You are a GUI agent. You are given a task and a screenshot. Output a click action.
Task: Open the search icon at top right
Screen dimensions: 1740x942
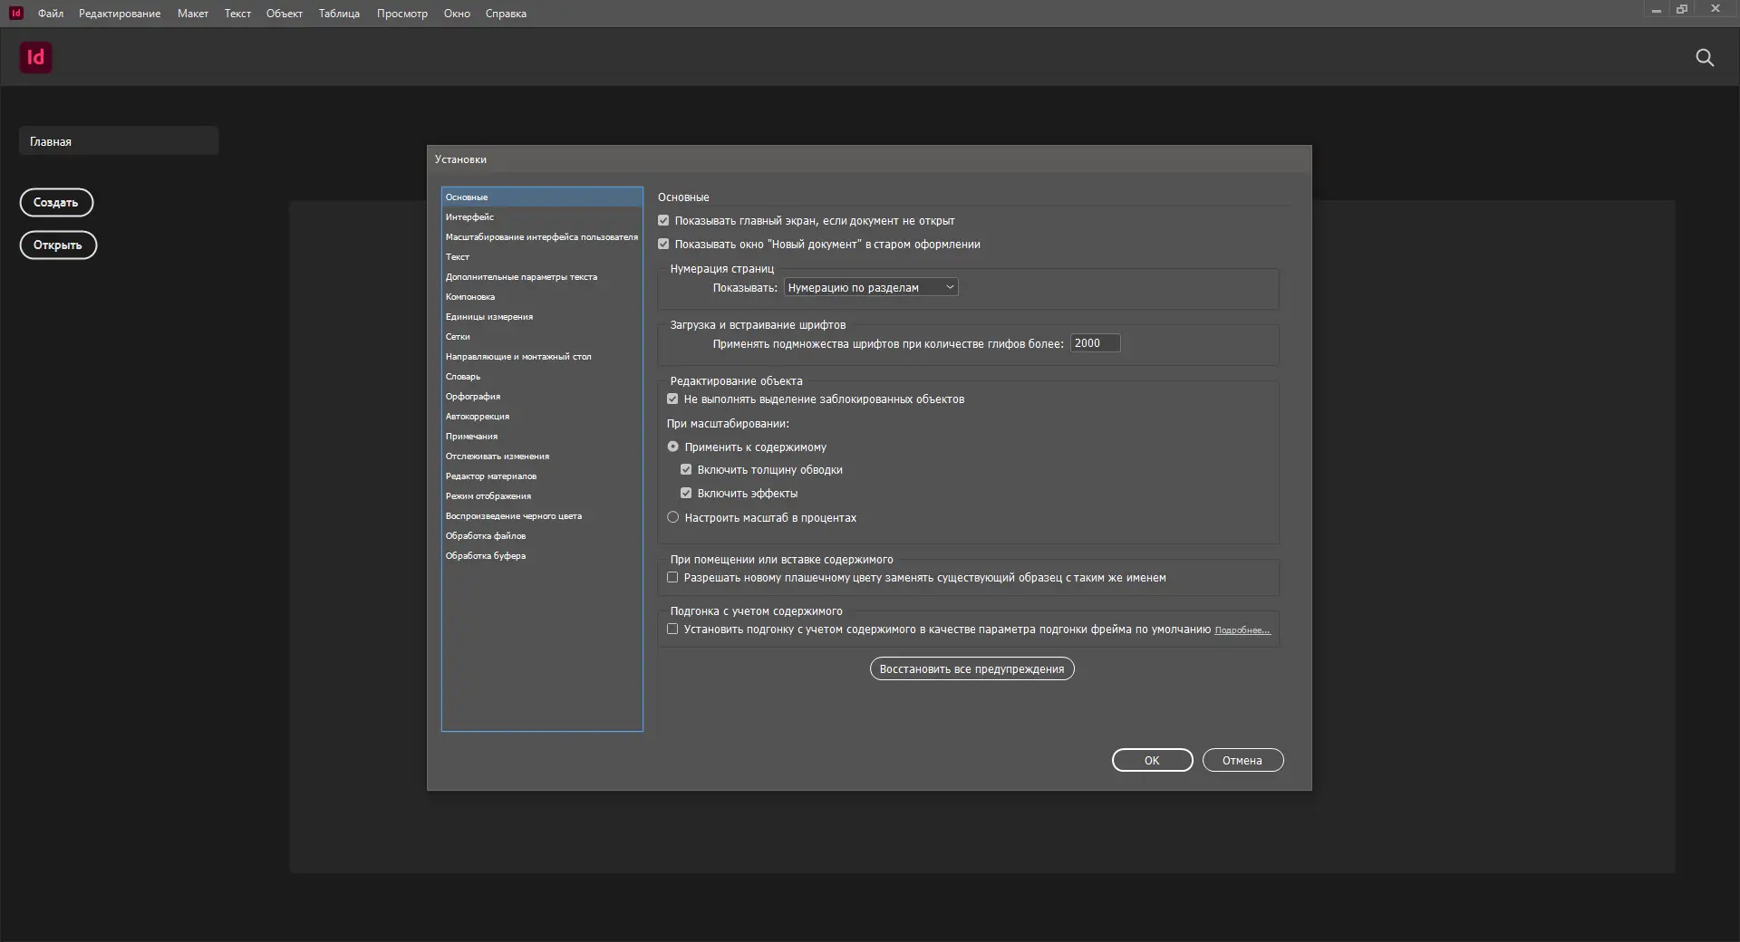[1706, 57]
